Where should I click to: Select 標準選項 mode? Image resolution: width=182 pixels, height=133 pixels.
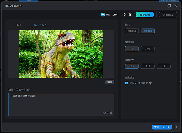(x=132, y=31)
